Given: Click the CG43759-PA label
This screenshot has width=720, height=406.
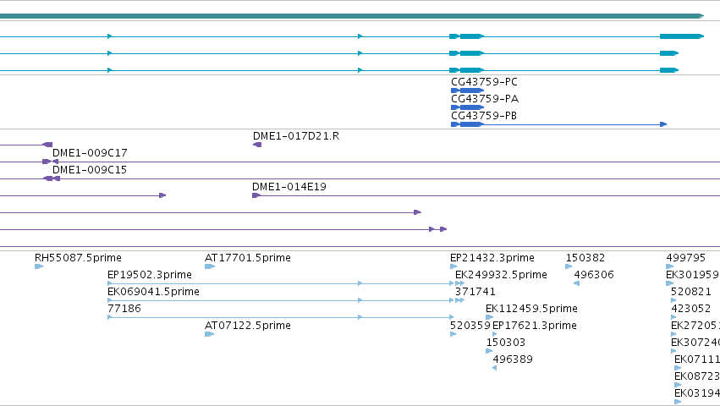Looking at the screenshot, I should coord(485,99).
